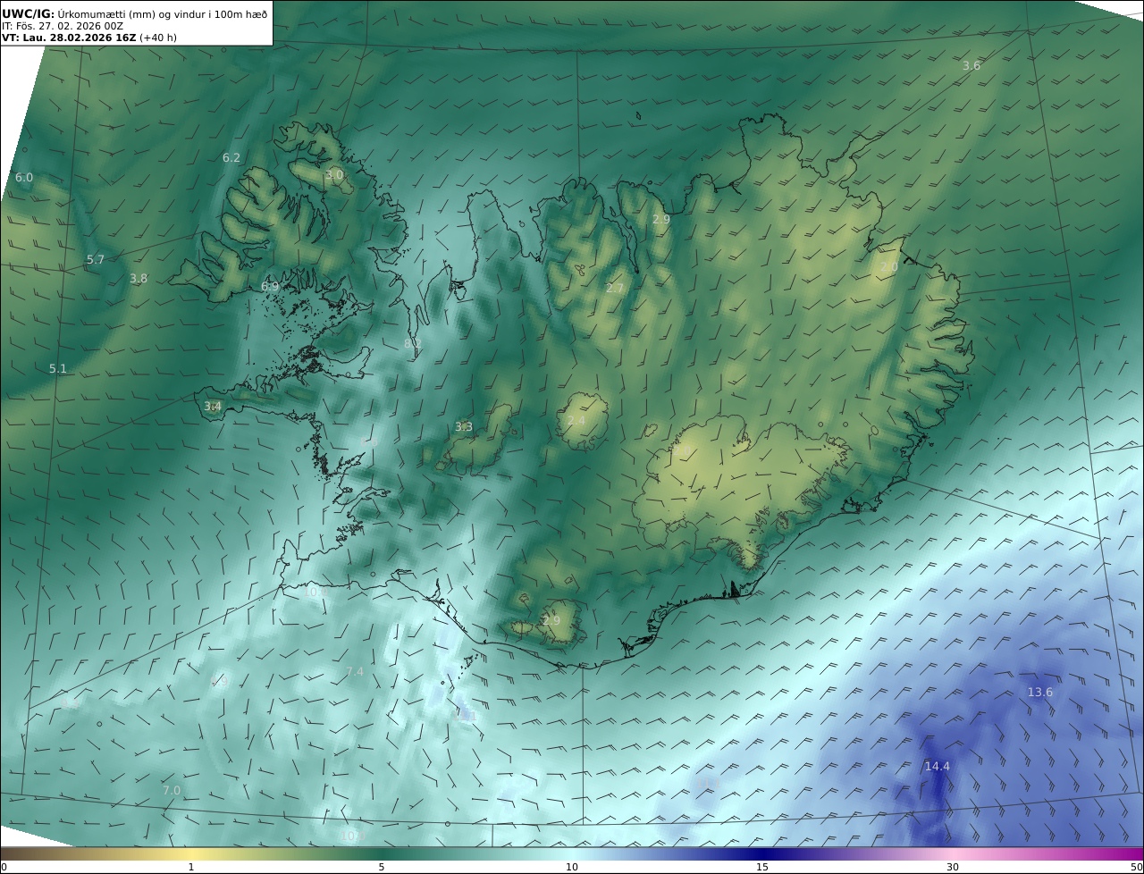Image resolution: width=1144 pixels, height=874 pixels.
Task: Click the colorbar tick label 15
Action: tap(762, 867)
